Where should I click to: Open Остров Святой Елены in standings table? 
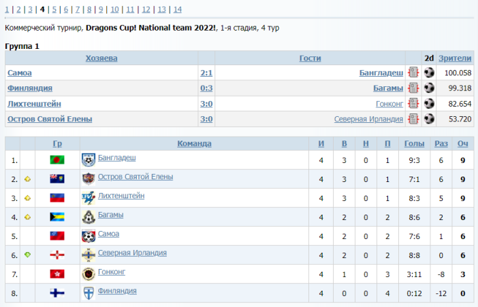pyautogui.click(x=135, y=177)
